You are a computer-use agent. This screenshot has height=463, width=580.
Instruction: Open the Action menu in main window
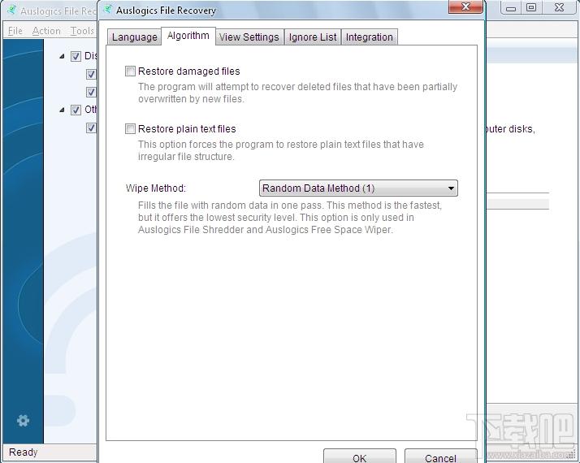(x=46, y=31)
